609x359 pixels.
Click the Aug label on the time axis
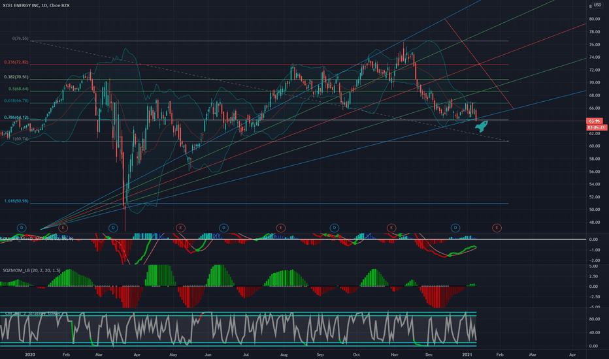pyautogui.click(x=284, y=354)
